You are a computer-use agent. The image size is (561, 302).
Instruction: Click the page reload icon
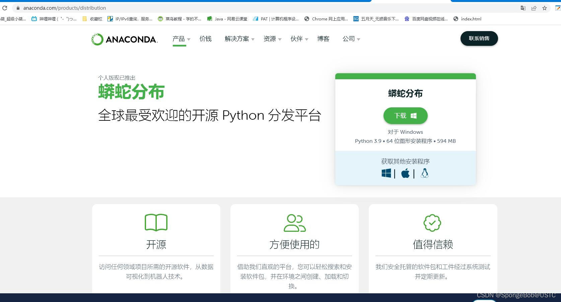(x=4, y=8)
